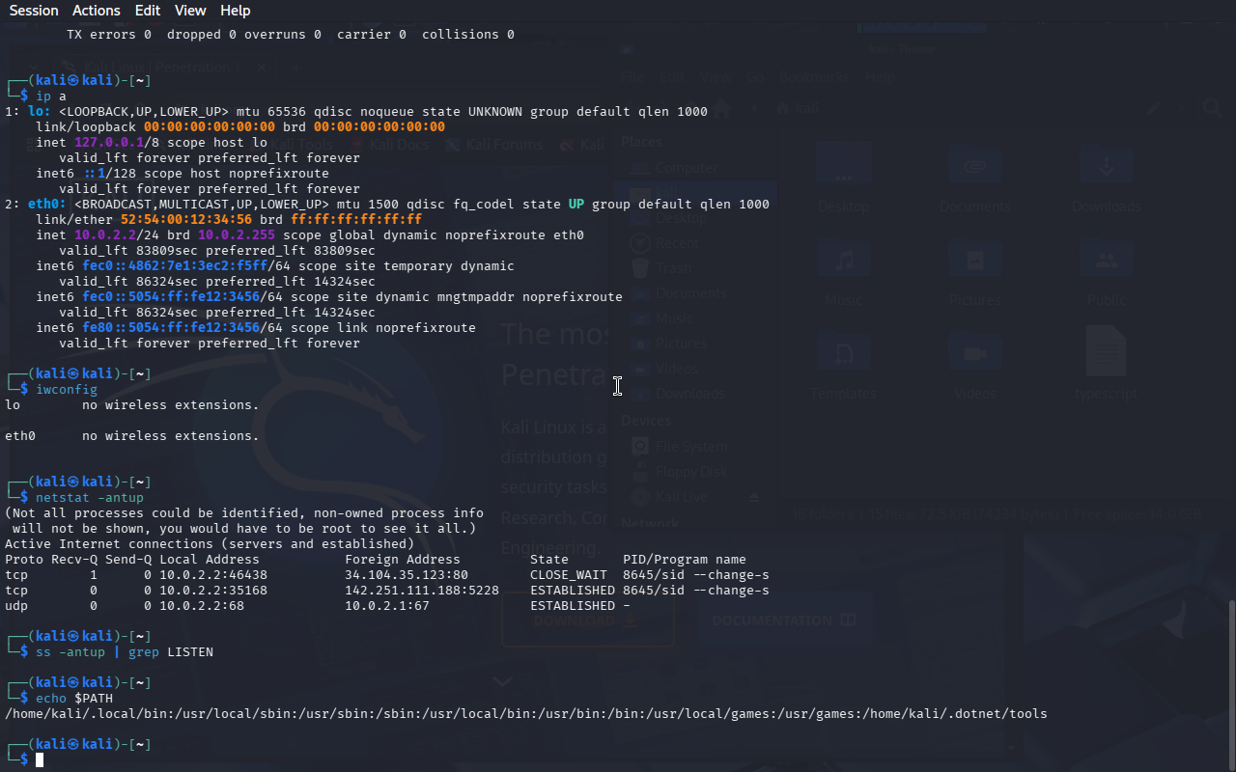Select the typescript file icon
The width and height of the screenshot is (1236, 772).
1106,352
